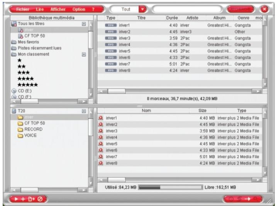
Task: Click the circle-slash cancel icon in bottom toolbar
Action: pos(40,199)
